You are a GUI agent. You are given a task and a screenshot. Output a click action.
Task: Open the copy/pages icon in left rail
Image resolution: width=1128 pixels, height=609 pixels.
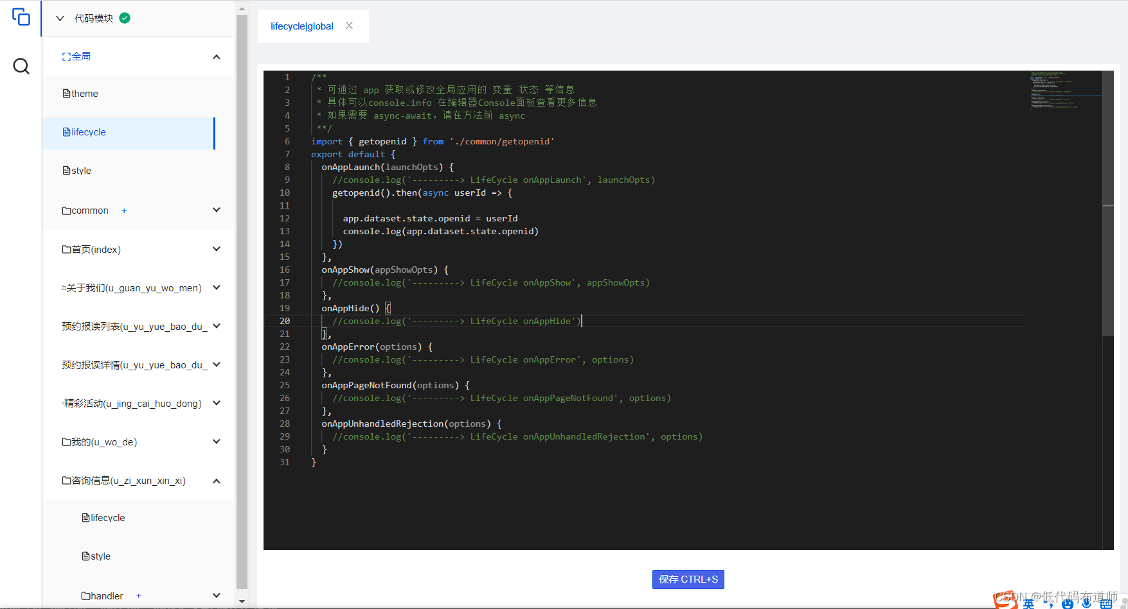point(21,17)
